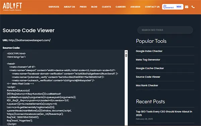The image size is (201, 126).
Task: Visit the Careers page
Action: tap(121, 7)
